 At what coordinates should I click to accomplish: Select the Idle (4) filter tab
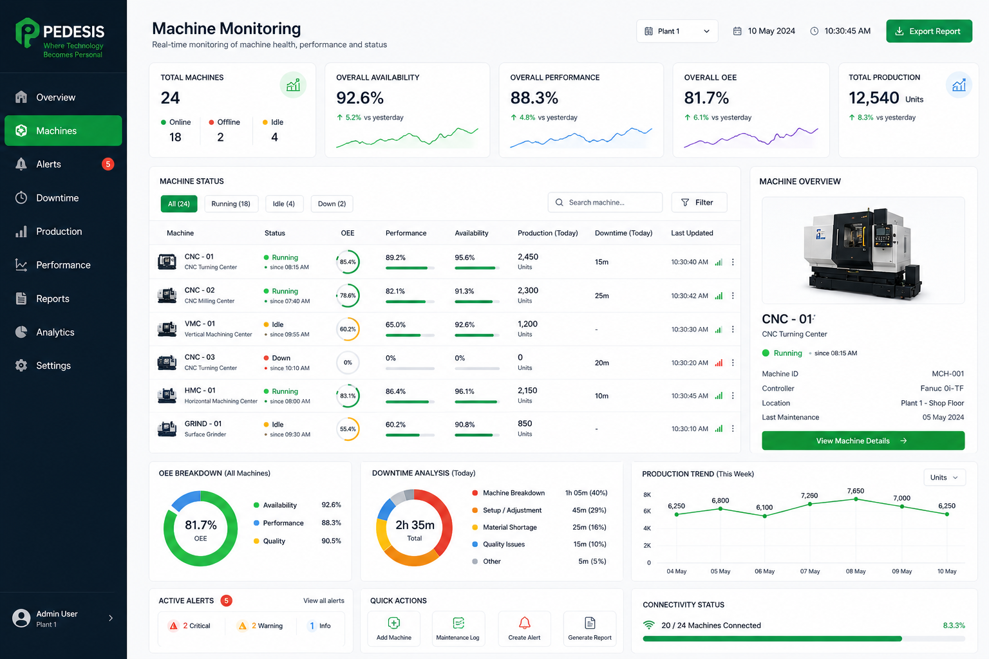[284, 204]
